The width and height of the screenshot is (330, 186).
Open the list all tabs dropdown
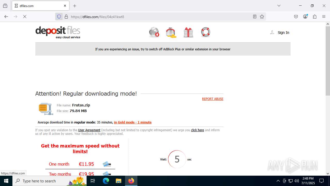(279, 6)
